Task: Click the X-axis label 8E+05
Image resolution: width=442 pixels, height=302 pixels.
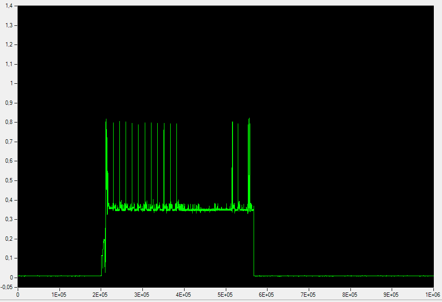Action: coord(350,295)
